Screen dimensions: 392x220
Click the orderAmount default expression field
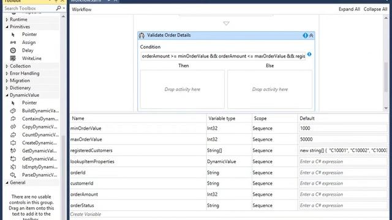pos(343,194)
